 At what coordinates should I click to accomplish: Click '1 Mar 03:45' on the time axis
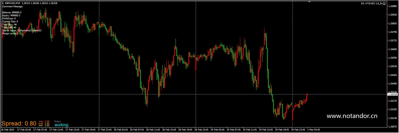point(314,130)
